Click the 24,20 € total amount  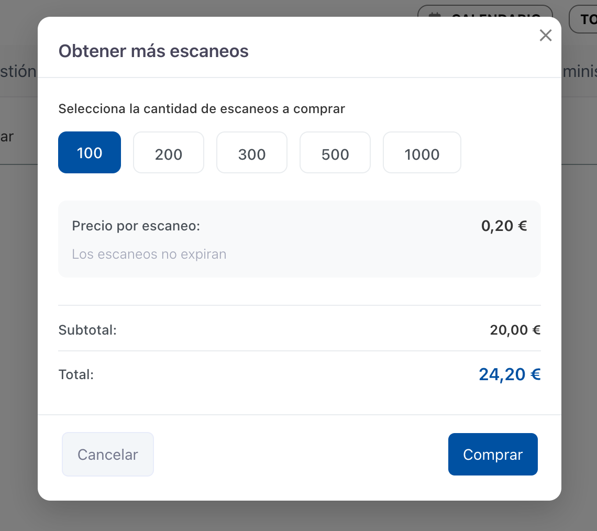(509, 374)
